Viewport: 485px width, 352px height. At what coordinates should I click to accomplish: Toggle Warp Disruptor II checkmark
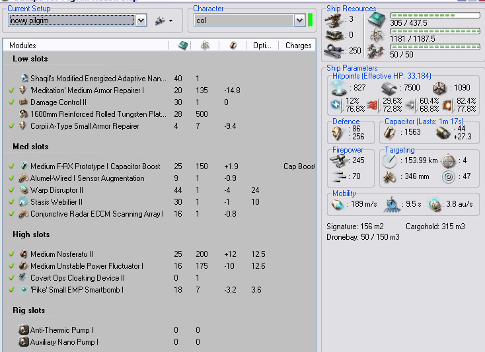click(x=11, y=190)
